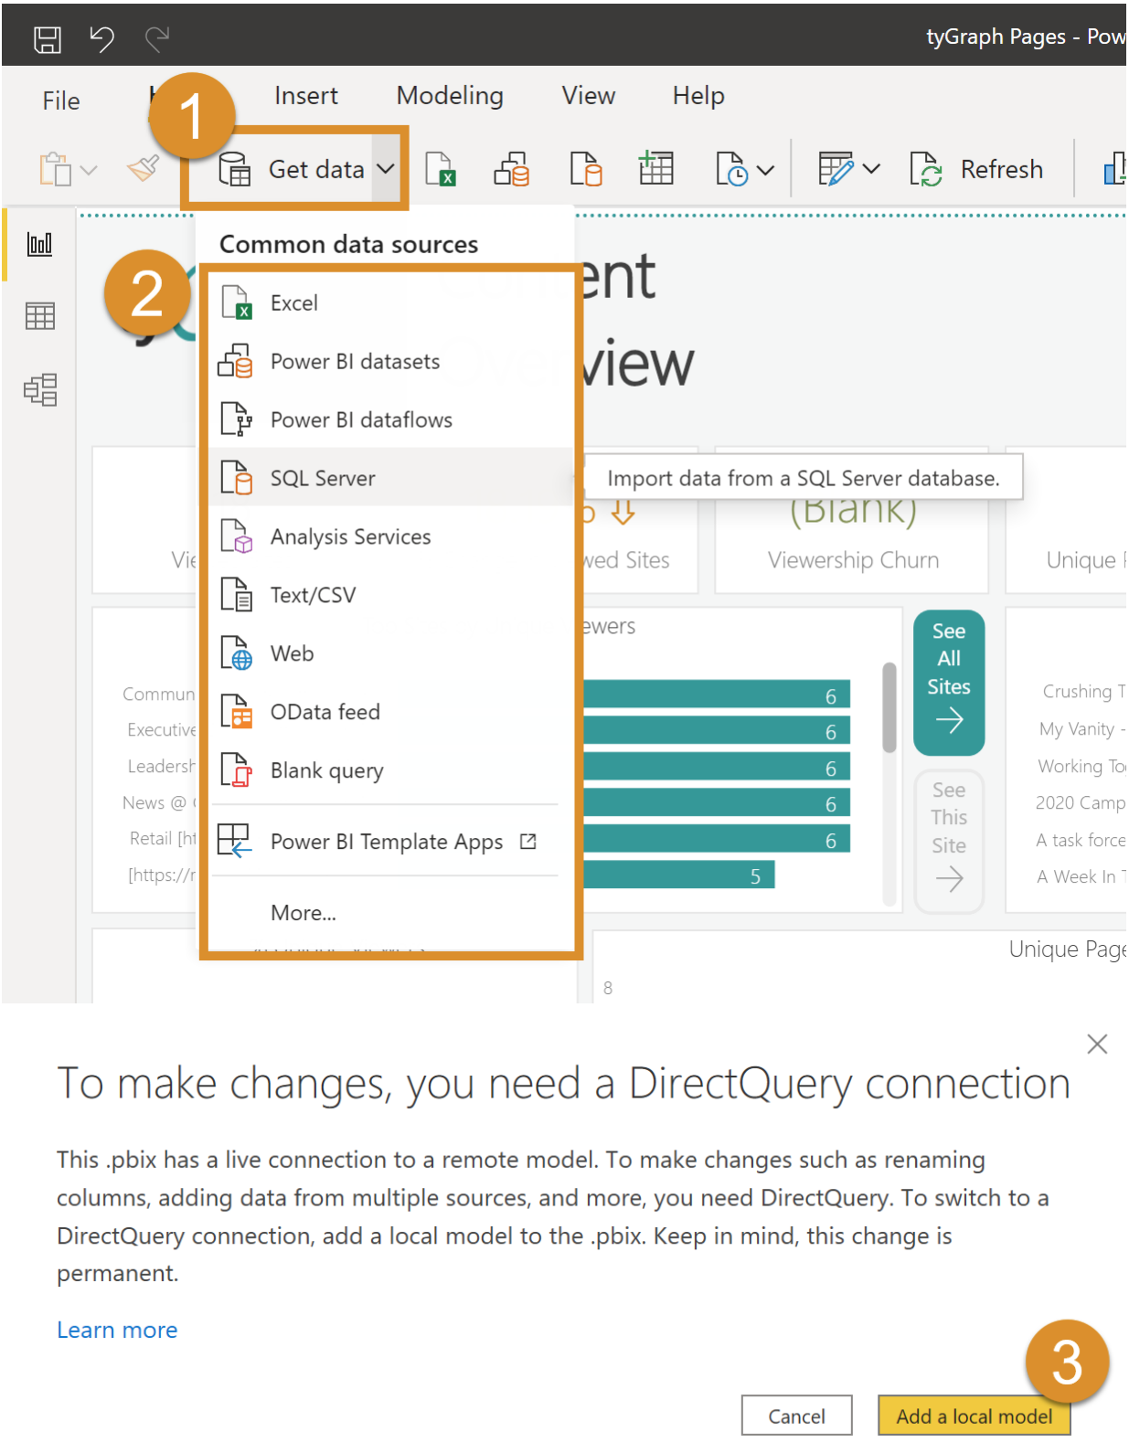Image resolution: width=1129 pixels, height=1453 pixels.
Task: Switch to Model view in sidebar
Action: [x=40, y=389]
